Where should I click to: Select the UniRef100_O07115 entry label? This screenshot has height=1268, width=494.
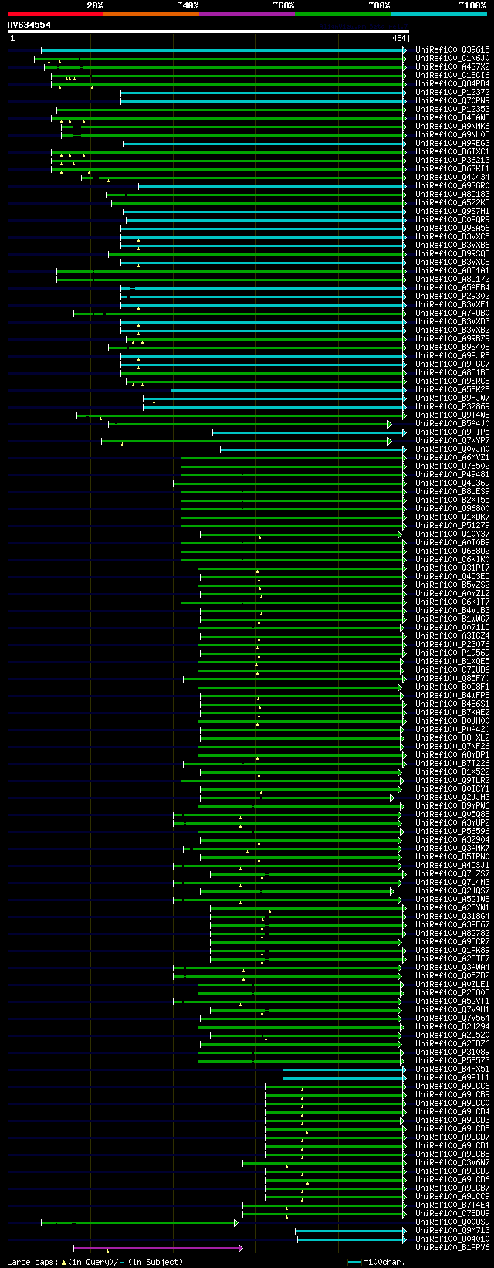[452, 627]
